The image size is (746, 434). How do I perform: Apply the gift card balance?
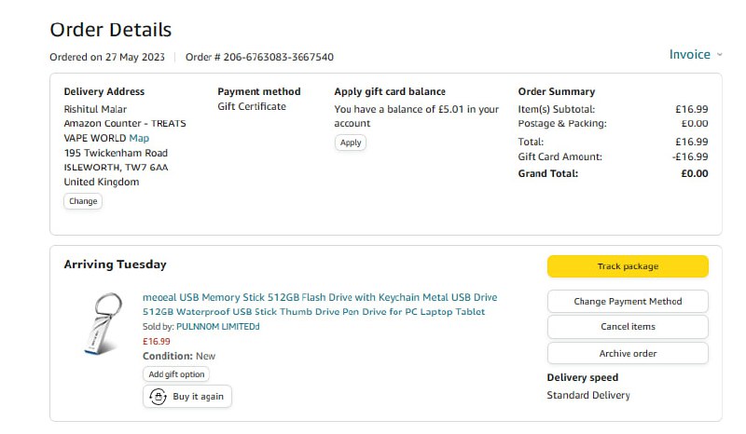coord(351,142)
